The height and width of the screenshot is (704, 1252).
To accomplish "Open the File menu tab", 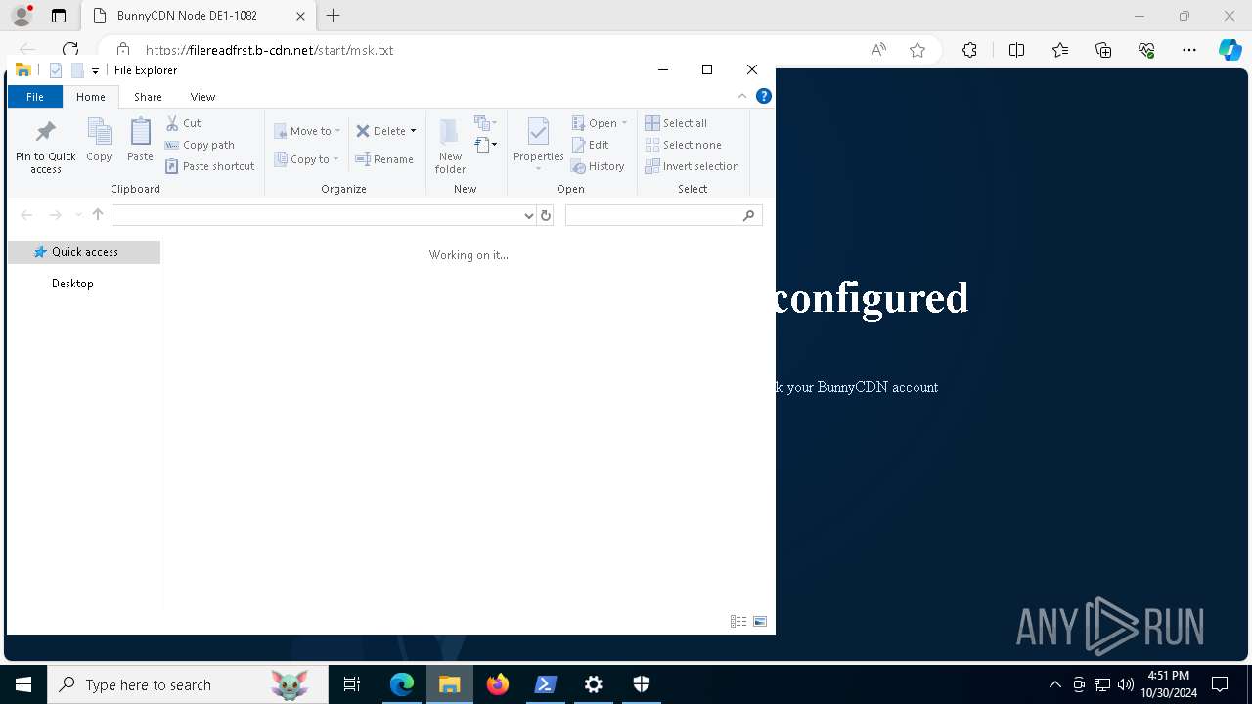I will tap(34, 97).
